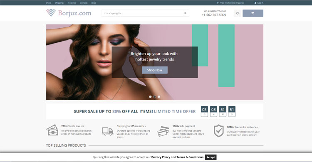Click the days countdown box
The width and height of the screenshot is (312, 162).
click(x=204, y=111)
